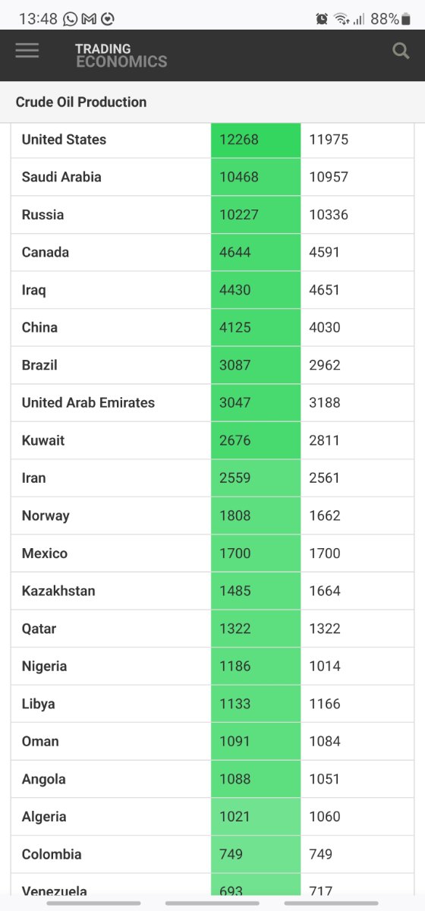Tap the battery indicator icon
This screenshot has height=911, width=425.
[x=406, y=19]
